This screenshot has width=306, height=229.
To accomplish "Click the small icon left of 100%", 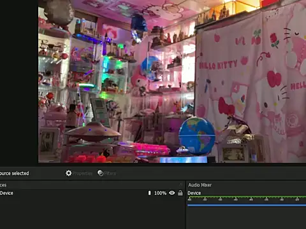I will tap(149, 193).
